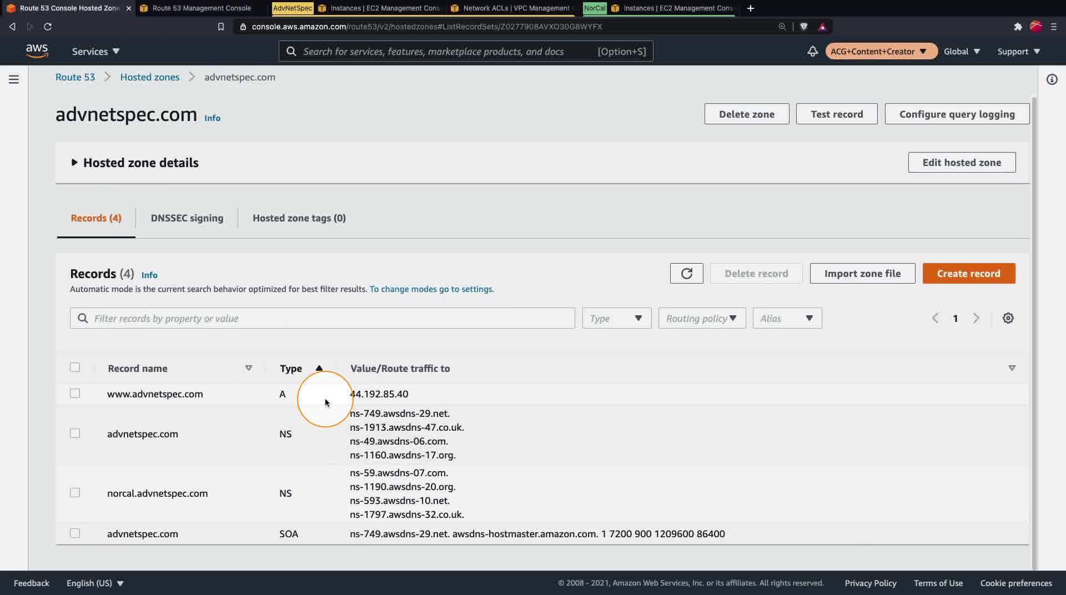Click the browser address bar URL
Viewport: 1066px width, 595px height.
tap(427, 27)
